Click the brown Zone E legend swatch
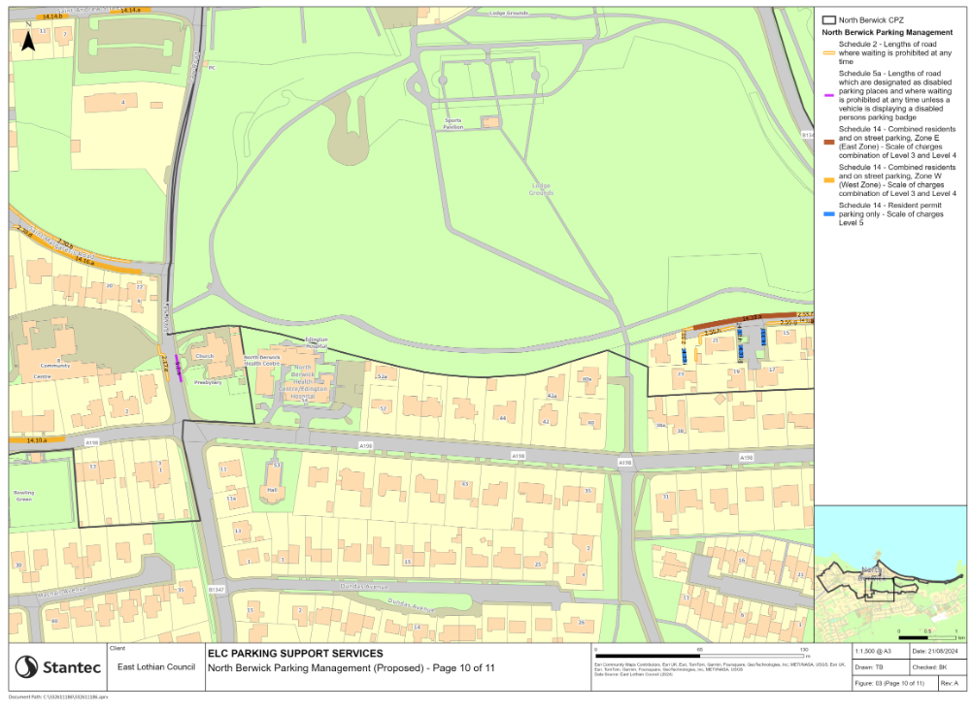 pyautogui.click(x=829, y=143)
